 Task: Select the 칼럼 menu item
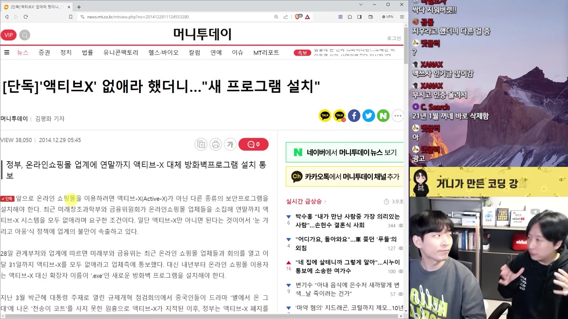pyautogui.click(x=194, y=52)
